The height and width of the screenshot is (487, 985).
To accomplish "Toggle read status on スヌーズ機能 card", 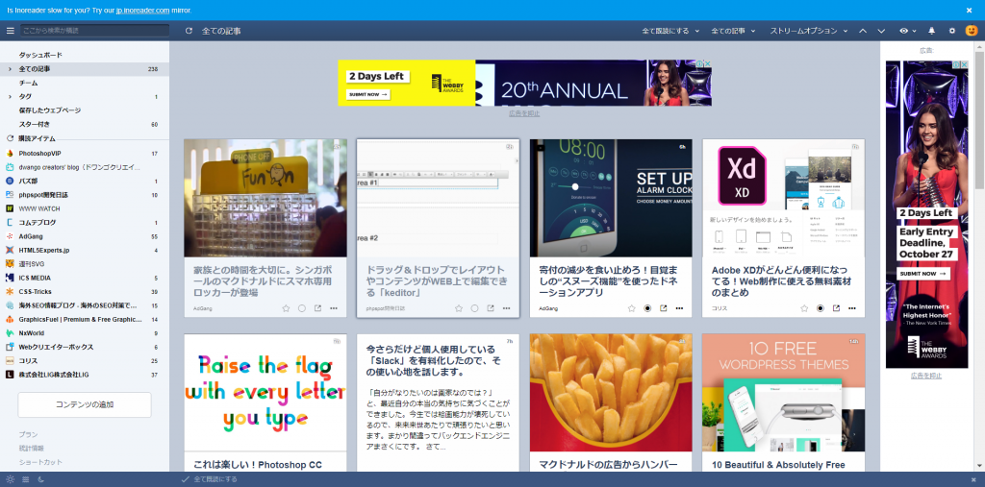I will coord(647,308).
